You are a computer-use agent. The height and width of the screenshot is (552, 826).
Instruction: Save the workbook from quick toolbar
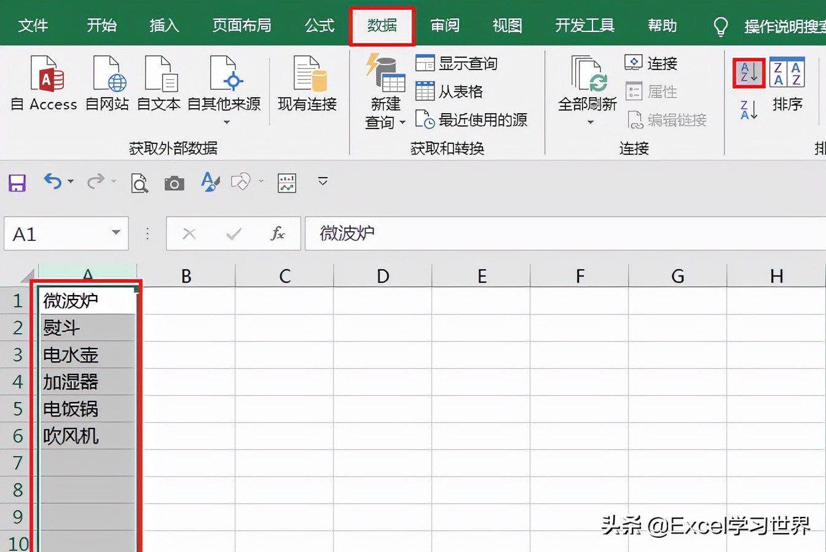point(17,183)
